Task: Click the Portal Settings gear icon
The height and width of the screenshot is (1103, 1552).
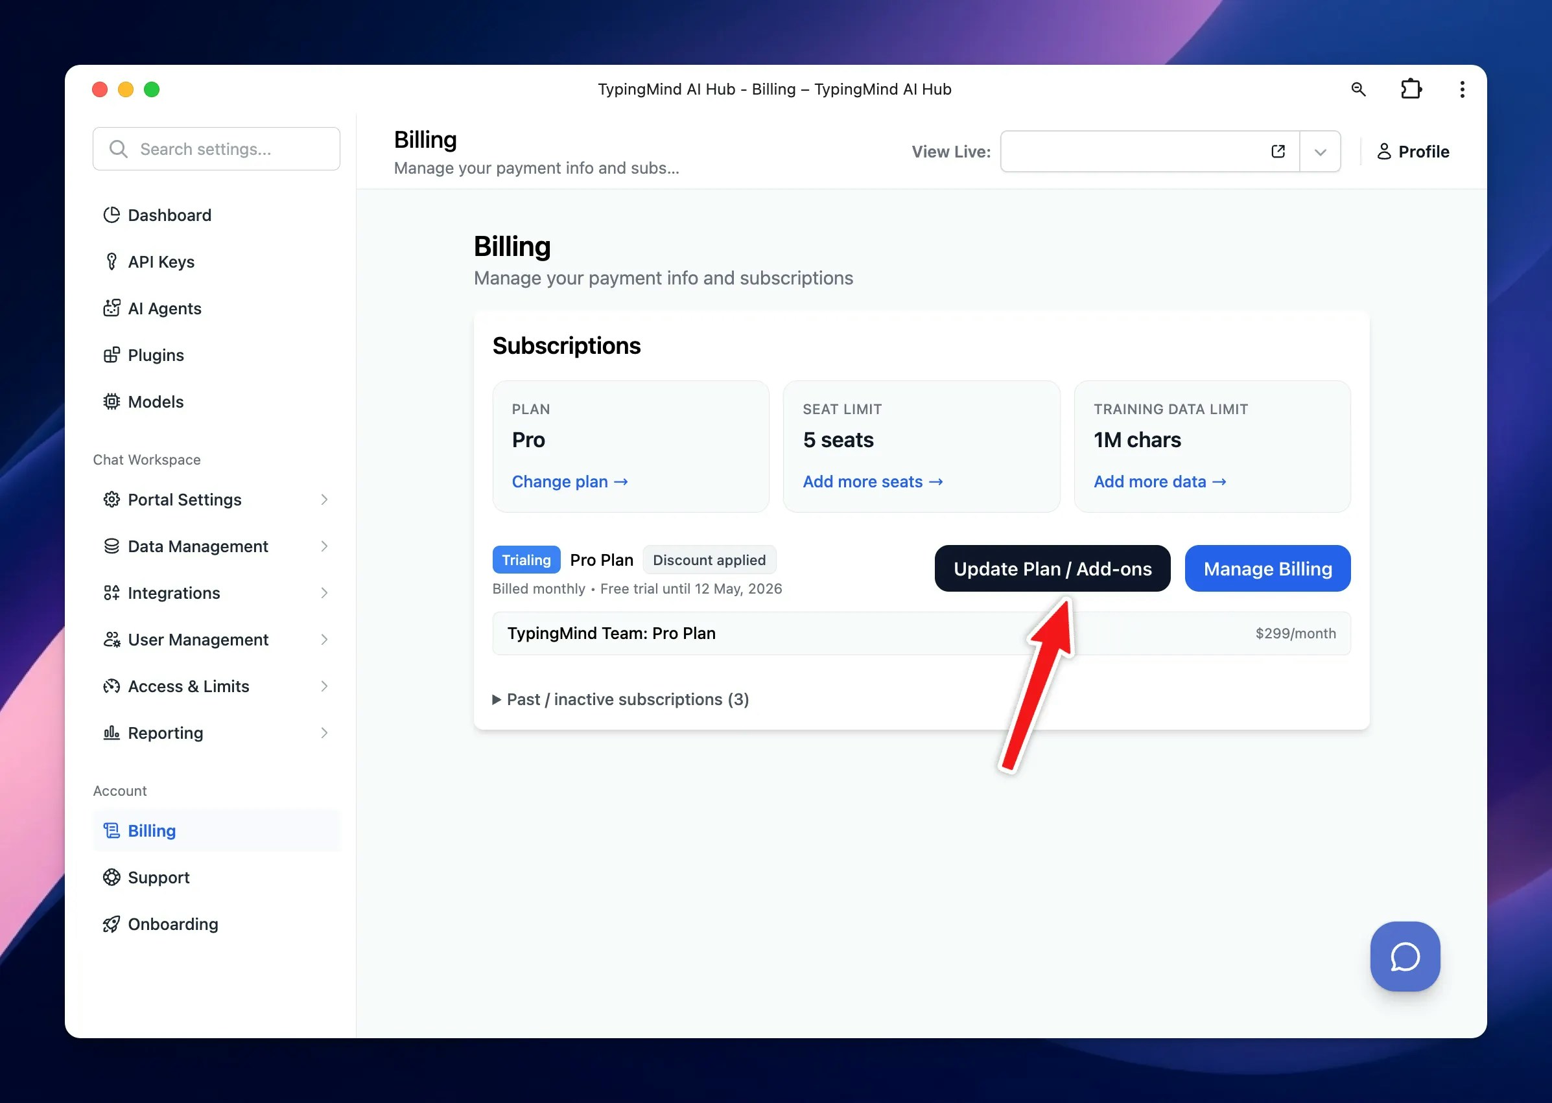Action: tap(112, 500)
